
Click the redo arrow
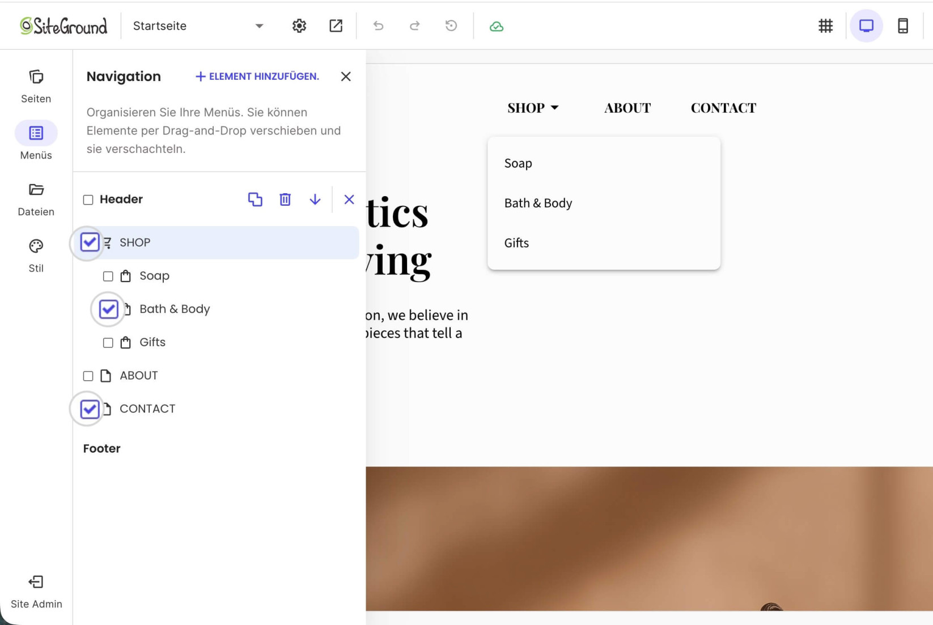415,26
